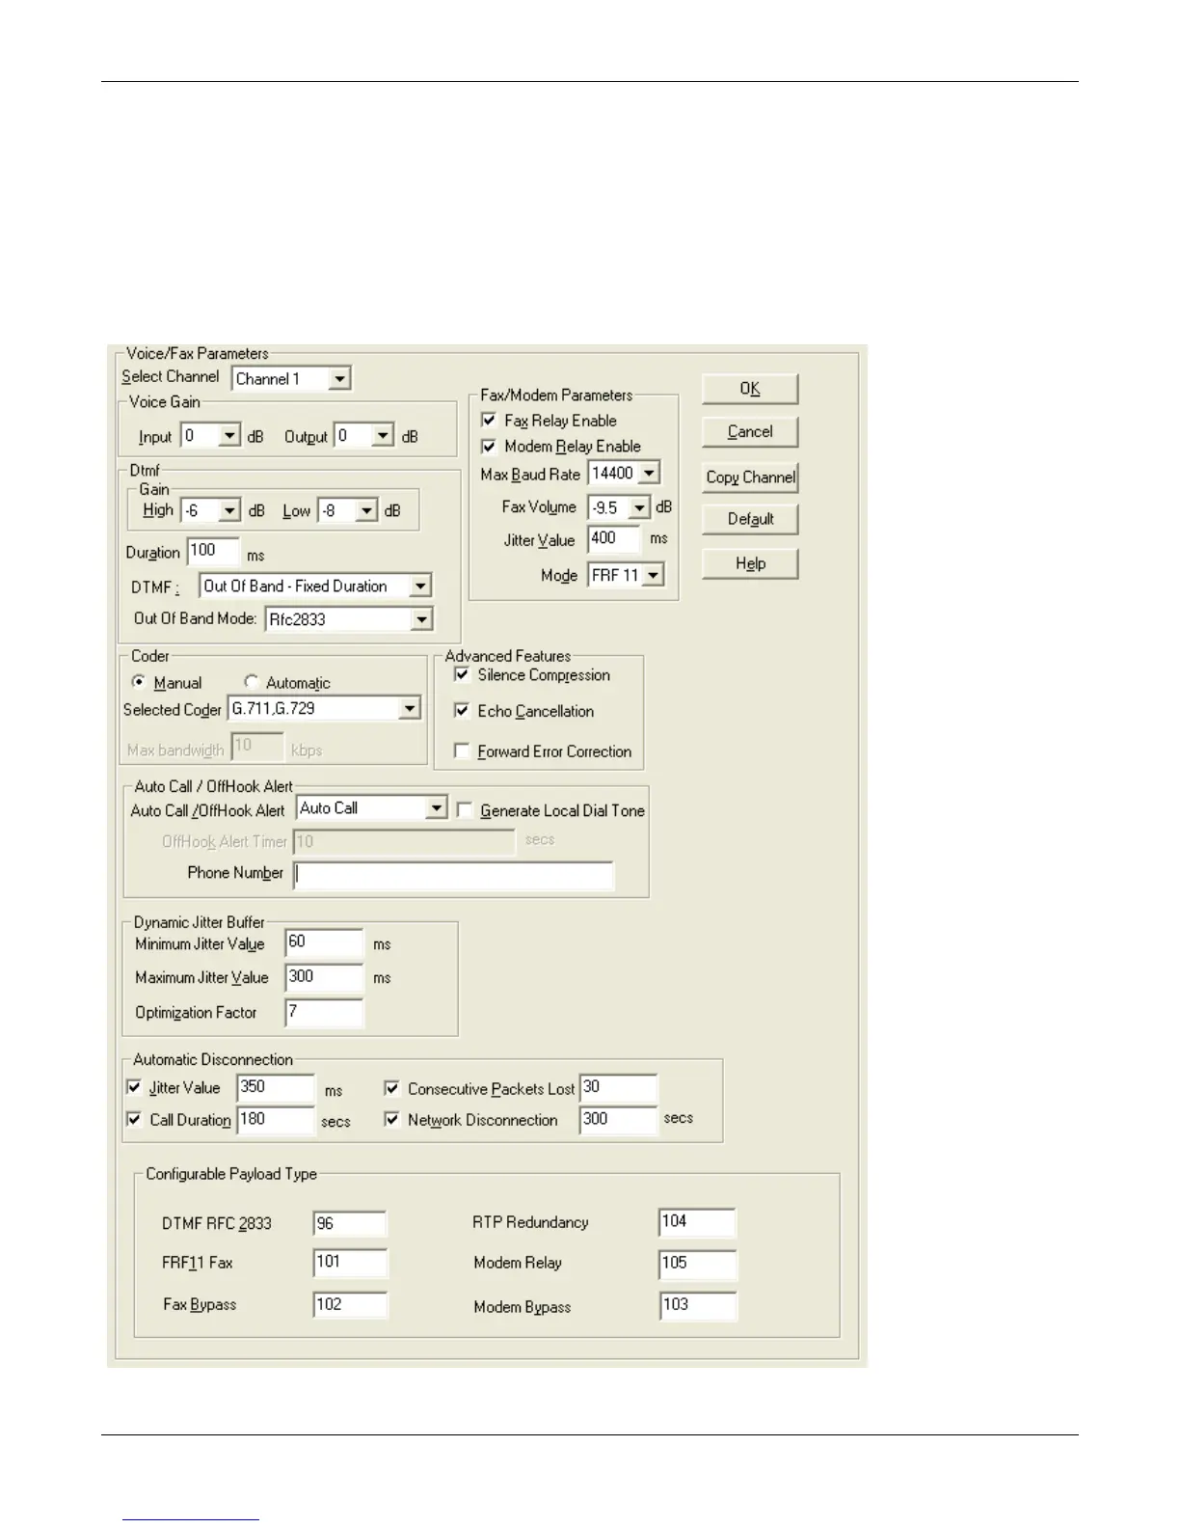The width and height of the screenshot is (1180, 1528).
Task: Click the OK button
Action: (x=750, y=389)
